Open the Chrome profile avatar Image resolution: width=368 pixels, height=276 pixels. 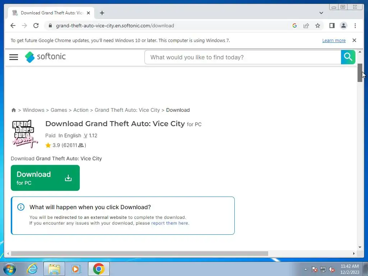pyautogui.click(x=343, y=26)
